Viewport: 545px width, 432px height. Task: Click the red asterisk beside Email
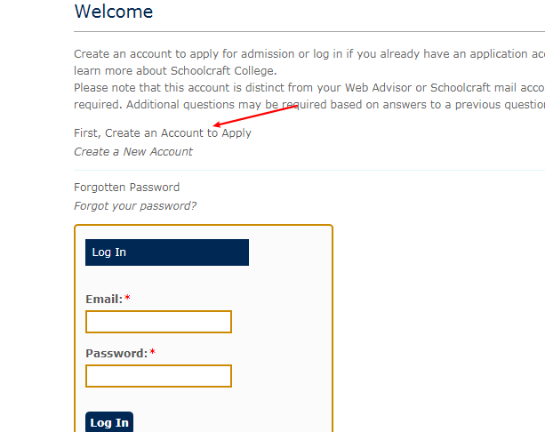click(x=127, y=298)
